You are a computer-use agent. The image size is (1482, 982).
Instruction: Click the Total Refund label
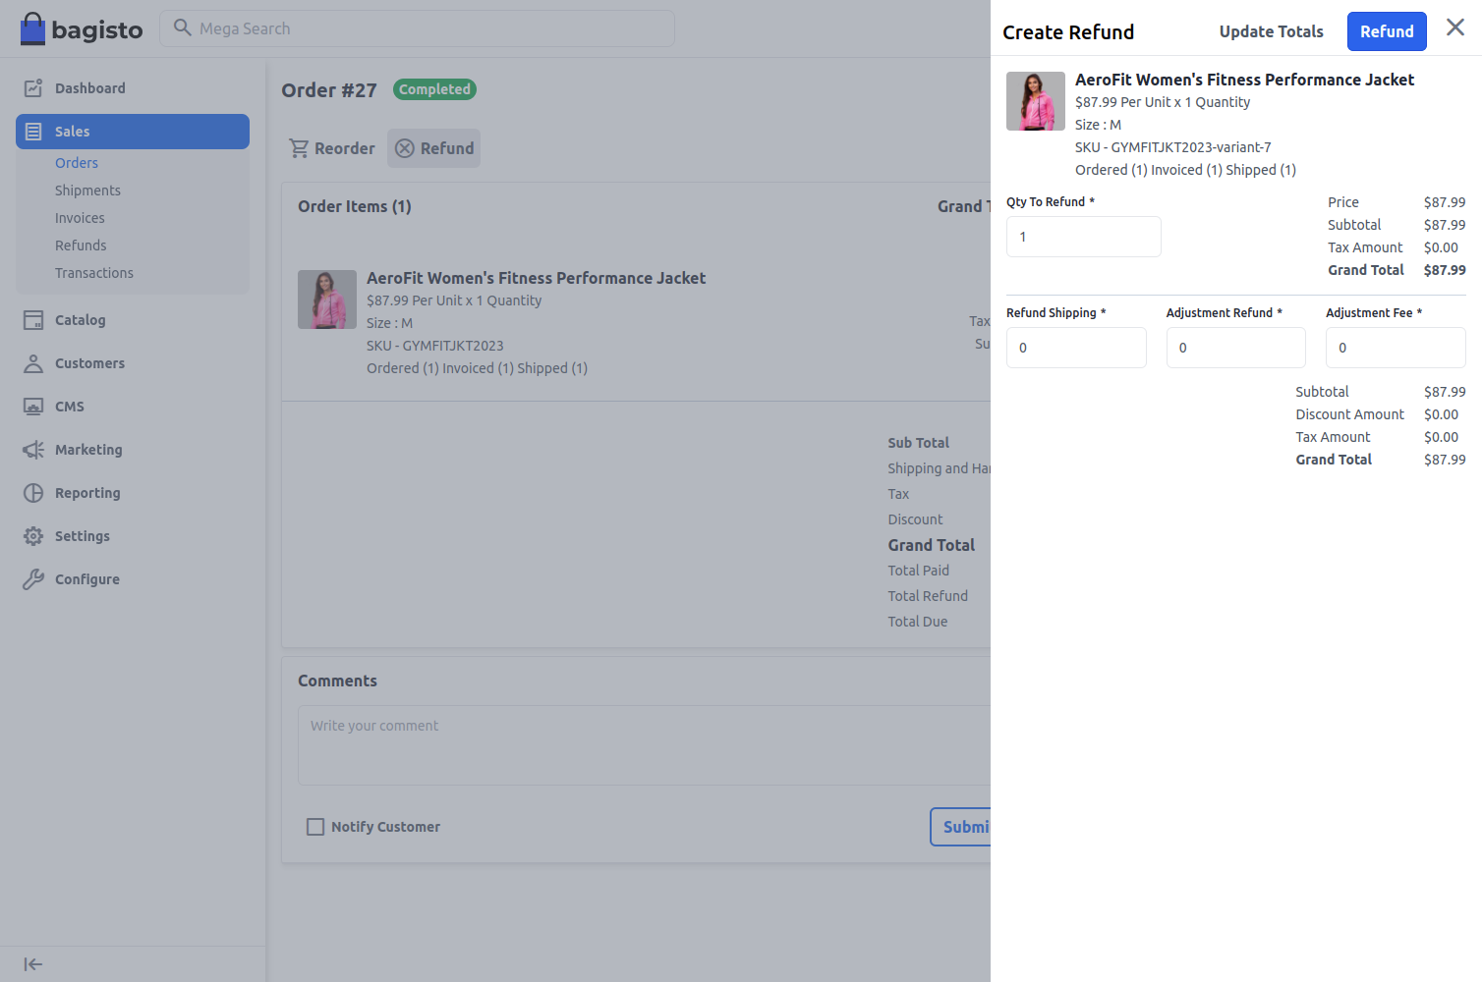(928, 596)
